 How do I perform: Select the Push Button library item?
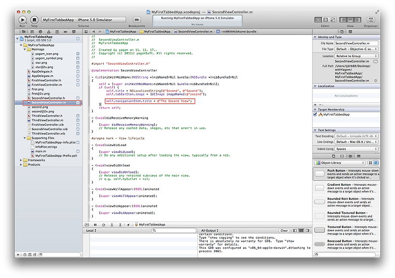[x=346, y=174]
